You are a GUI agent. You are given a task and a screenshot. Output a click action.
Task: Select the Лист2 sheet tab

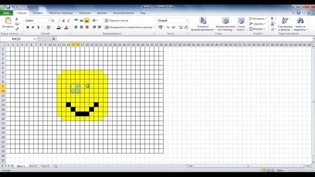tap(33, 166)
